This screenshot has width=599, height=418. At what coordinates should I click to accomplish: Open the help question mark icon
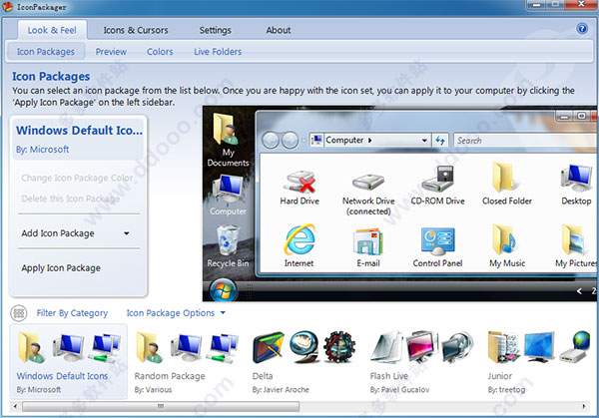(x=582, y=28)
